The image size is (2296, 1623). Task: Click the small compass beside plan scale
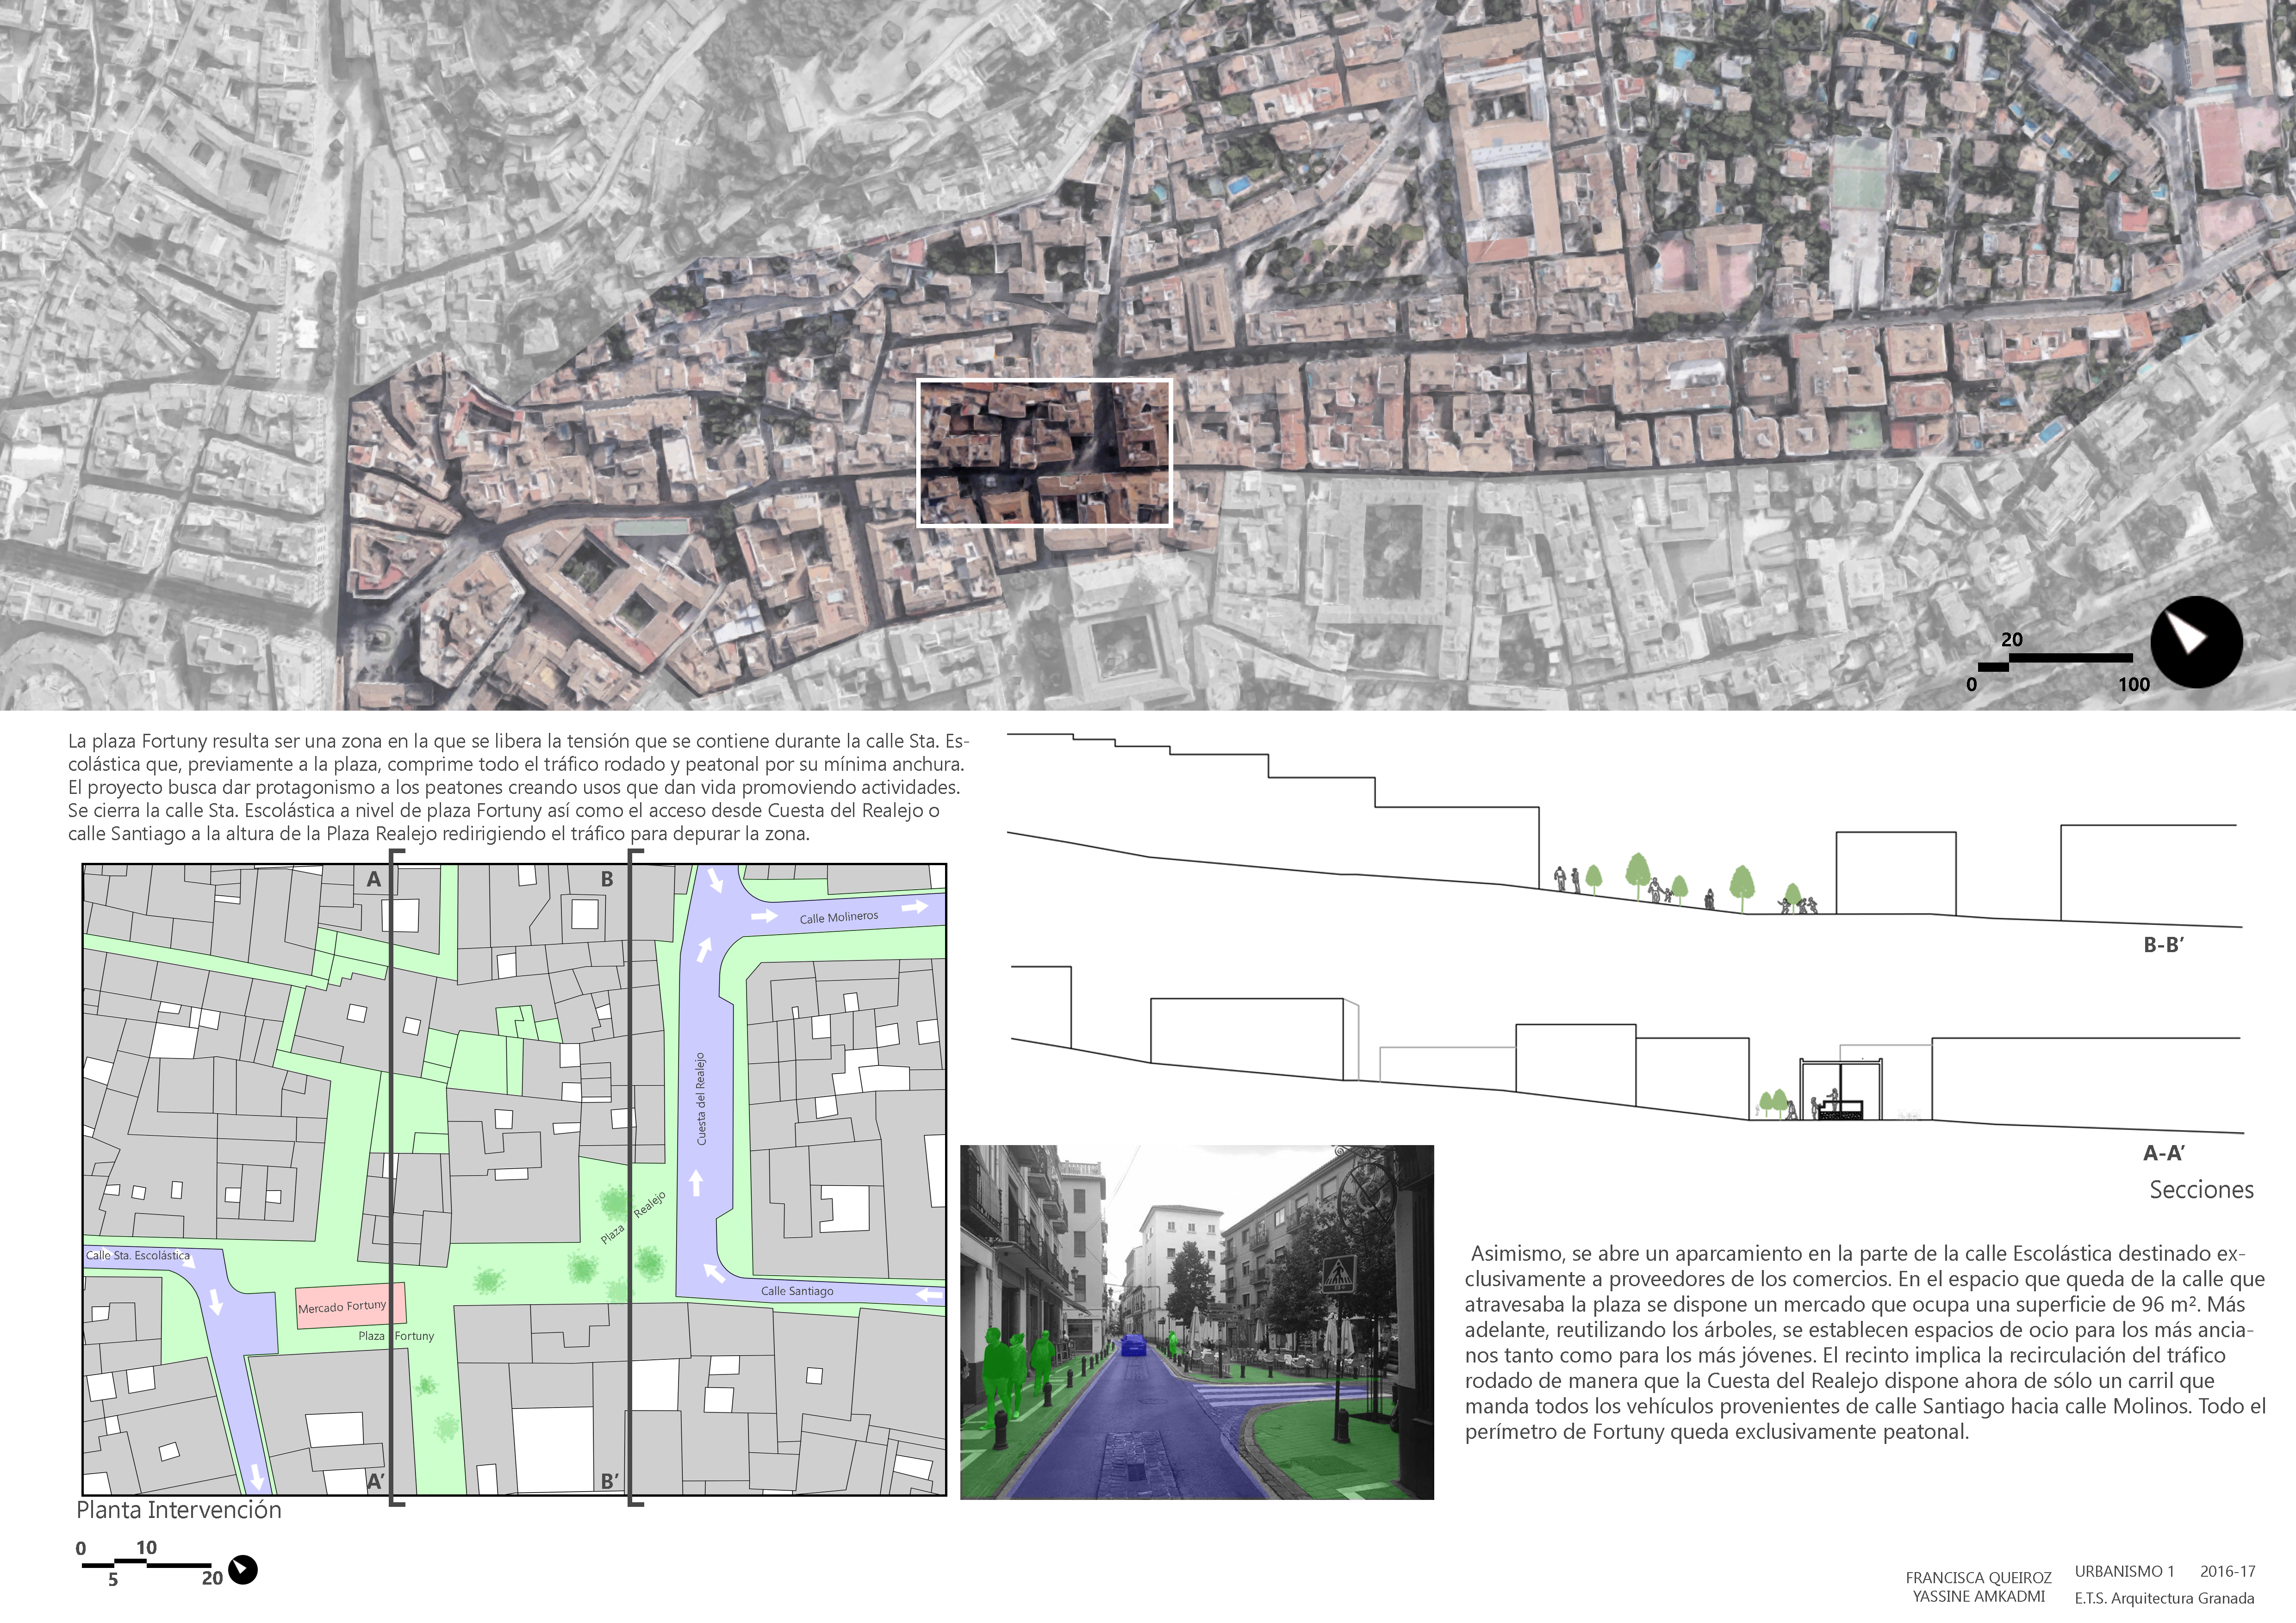242,1570
